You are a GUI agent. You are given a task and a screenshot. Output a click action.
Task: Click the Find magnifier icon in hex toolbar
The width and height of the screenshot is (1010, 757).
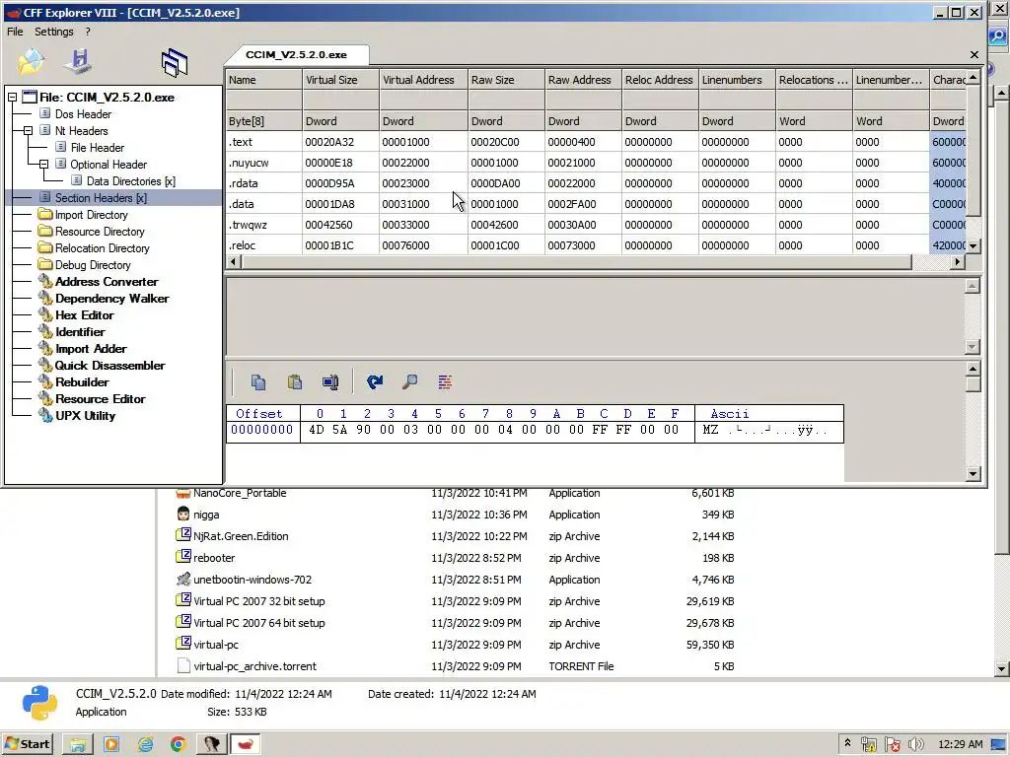[x=409, y=382]
